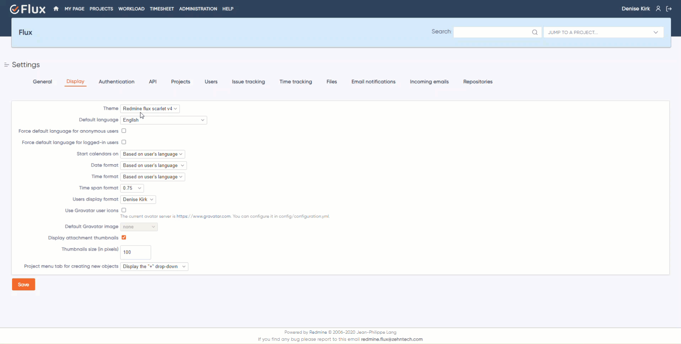Click the home icon in top navigation

tap(56, 9)
